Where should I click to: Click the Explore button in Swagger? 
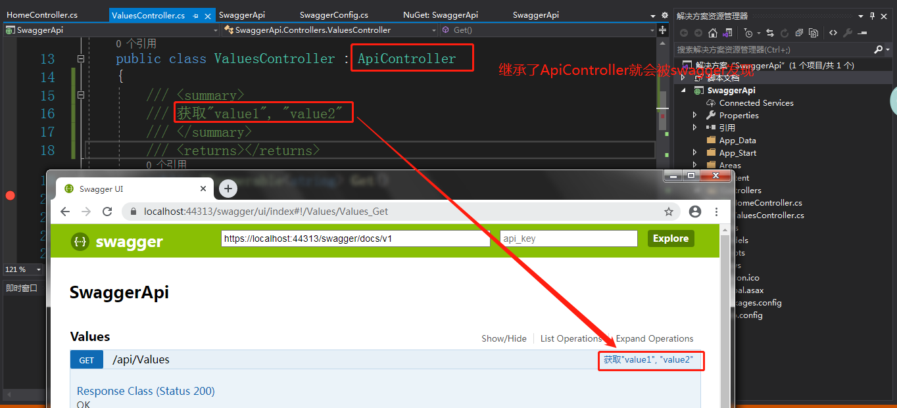pyautogui.click(x=671, y=238)
